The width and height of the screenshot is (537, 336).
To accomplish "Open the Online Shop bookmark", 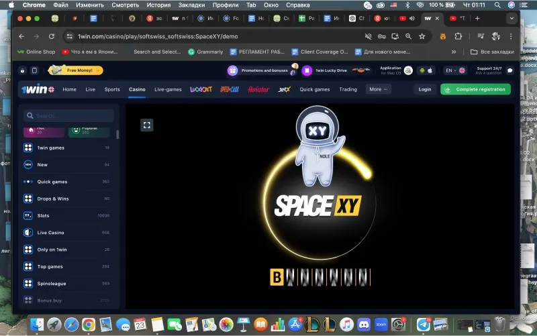I will coord(36,52).
